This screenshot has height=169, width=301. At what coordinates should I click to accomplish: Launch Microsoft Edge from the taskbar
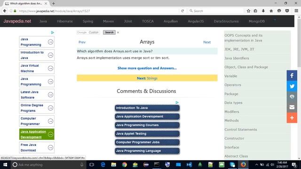tap(103, 165)
